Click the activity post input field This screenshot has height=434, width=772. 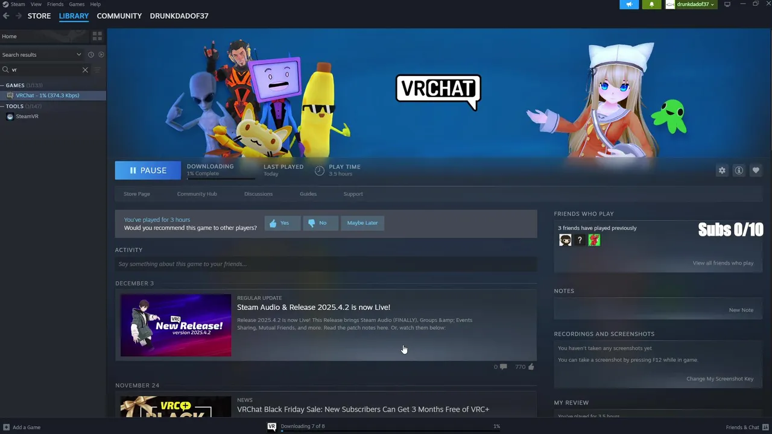[326, 264]
